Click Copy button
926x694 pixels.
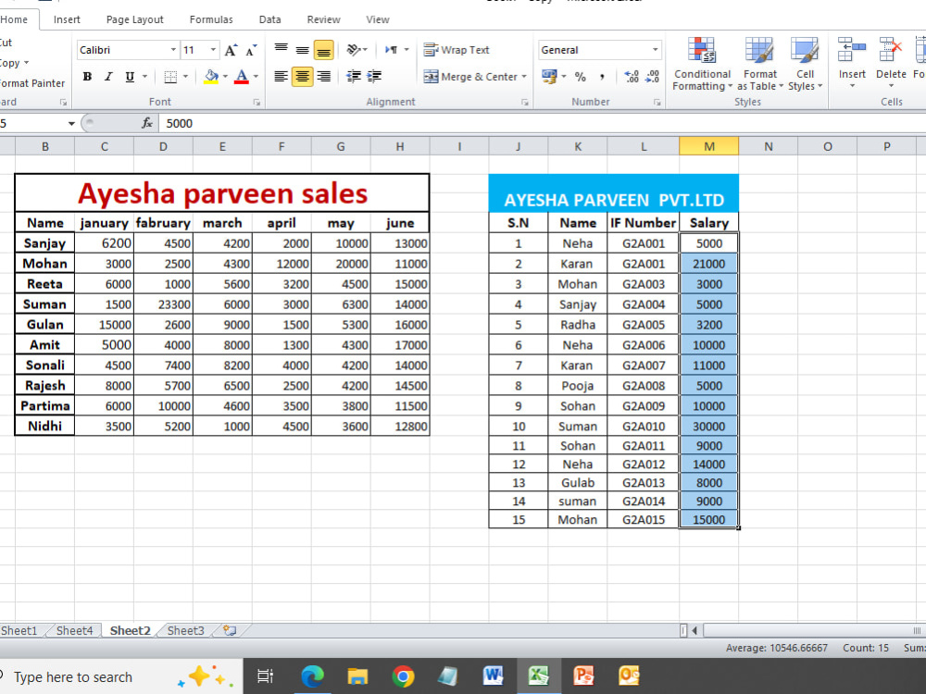coord(10,63)
